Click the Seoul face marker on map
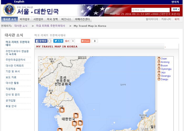 point(62,110)
